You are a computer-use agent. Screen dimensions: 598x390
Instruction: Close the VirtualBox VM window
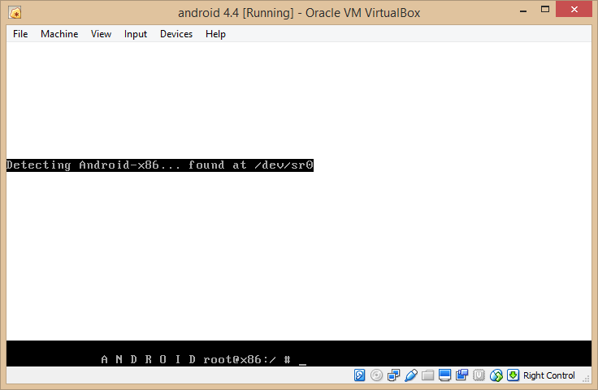[x=574, y=10]
